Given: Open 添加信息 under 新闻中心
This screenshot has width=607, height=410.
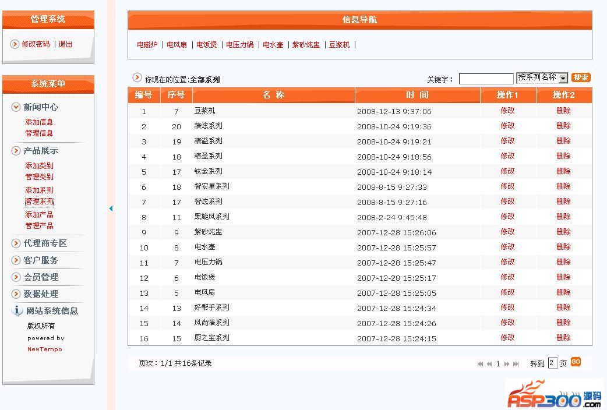Looking at the screenshot, I should pyautogui.click(x=39, y=122).
